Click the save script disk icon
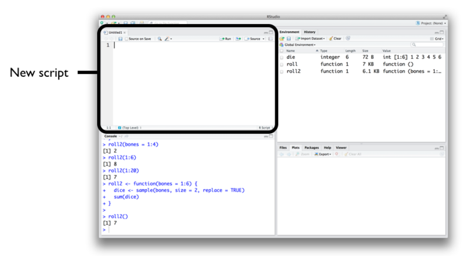The image size is (466, 256). point(120,39)
